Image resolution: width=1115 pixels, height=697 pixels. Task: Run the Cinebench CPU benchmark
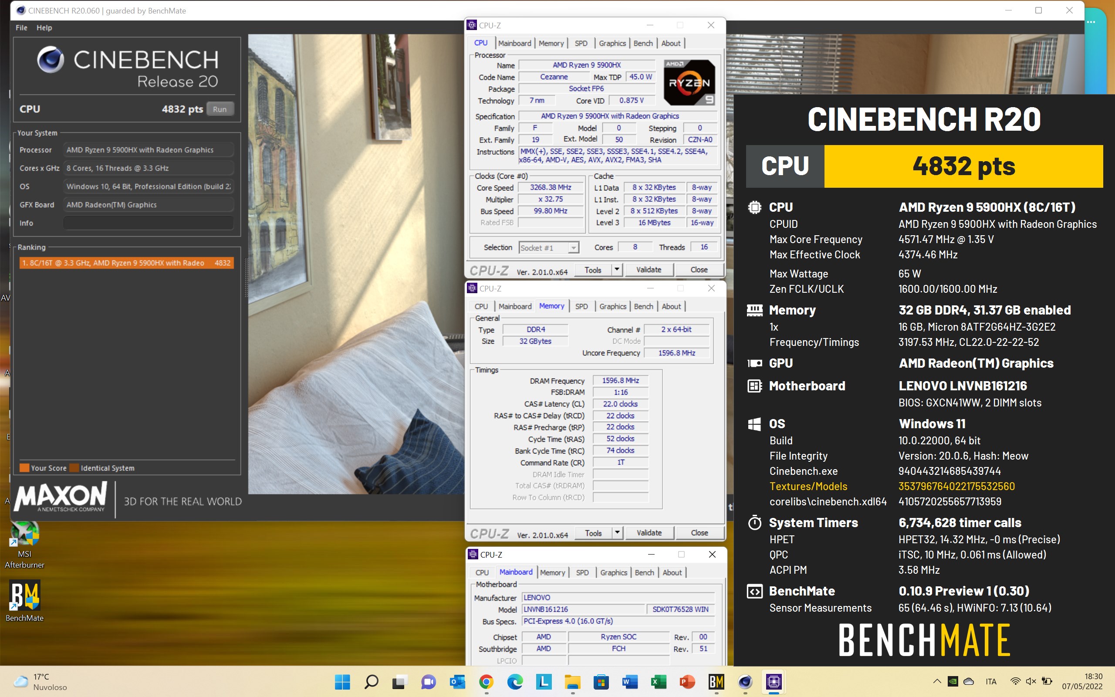(x=220, y=109)
